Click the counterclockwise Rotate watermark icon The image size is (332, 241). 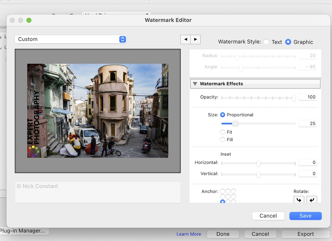click(312, 200)
